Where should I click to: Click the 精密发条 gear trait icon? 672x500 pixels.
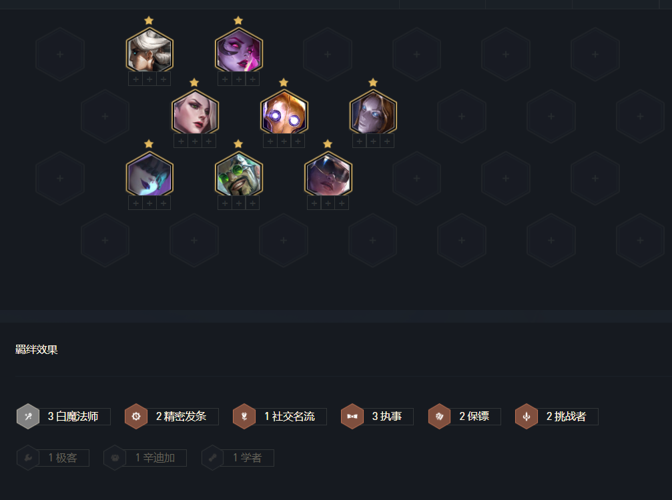click(136, 416)
